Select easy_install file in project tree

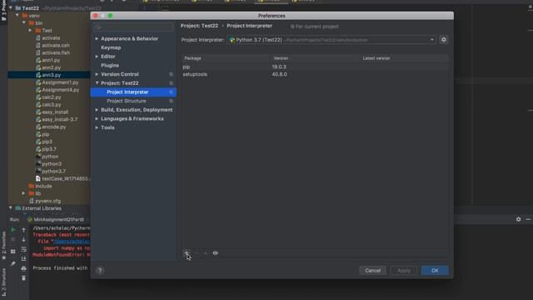55,112
